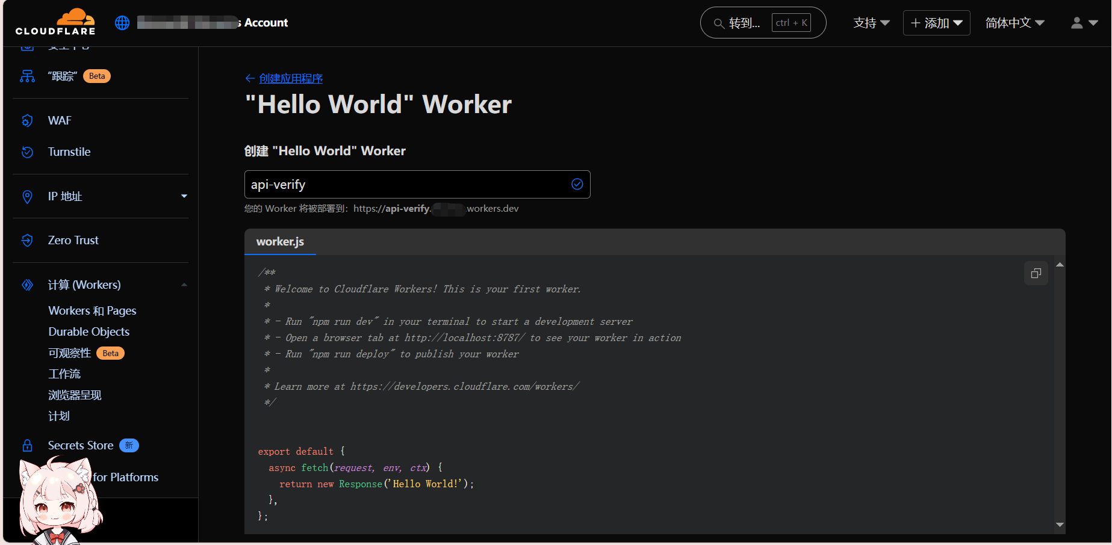Click the code editor scroll down arrow
The height and width of the screenshot is (545, 1112).
coord(1060,525)
